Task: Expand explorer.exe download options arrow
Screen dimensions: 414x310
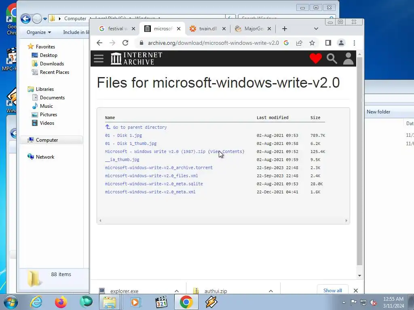Action: pyautogui.click(x=177, y=291)
